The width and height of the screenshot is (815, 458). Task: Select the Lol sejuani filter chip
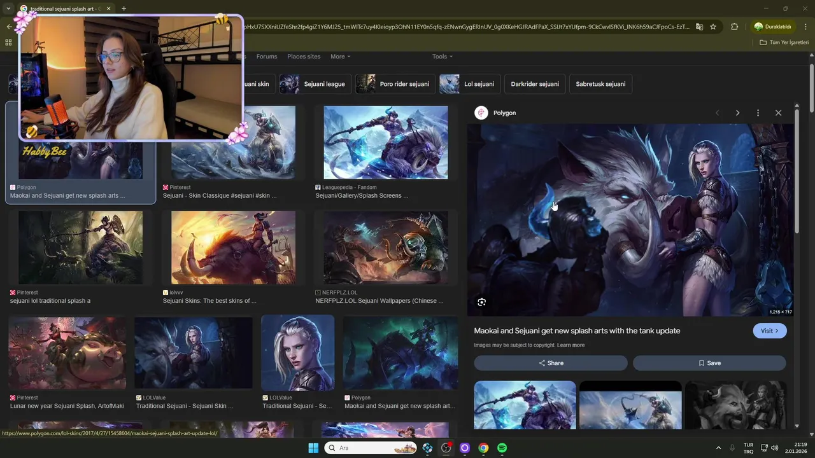(470, 84)
